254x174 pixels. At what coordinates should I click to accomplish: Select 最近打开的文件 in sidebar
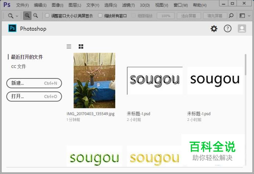[x=27, y=57]
